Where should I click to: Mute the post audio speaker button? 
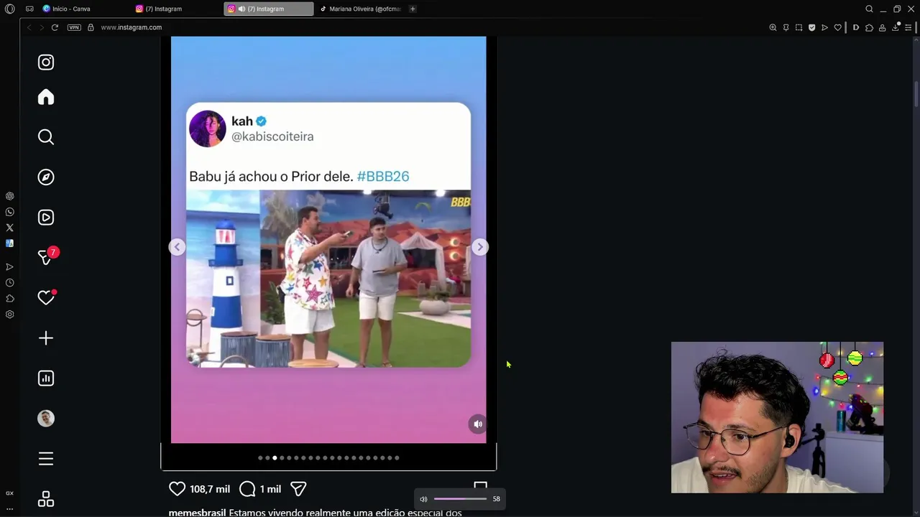coord(478,424)
